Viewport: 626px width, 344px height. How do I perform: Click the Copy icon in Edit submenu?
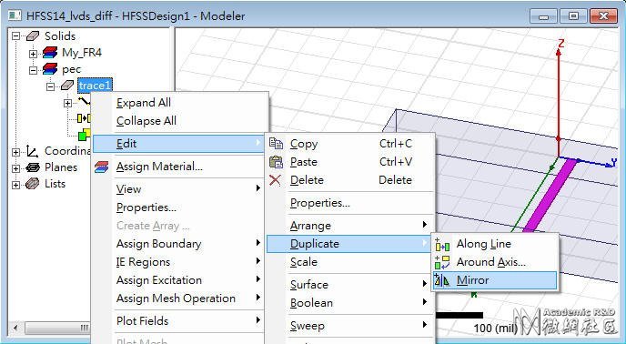(276, 144)
